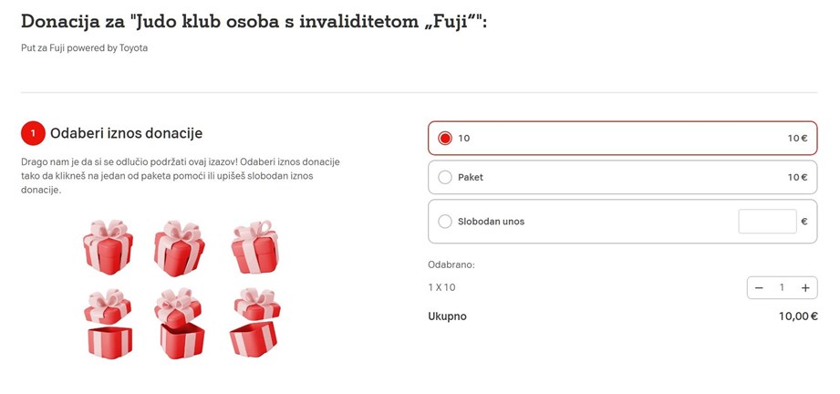Screen dimensions: 840x394
Task: Increase quantity with the plus button
Action: click(x=805, y=288)
